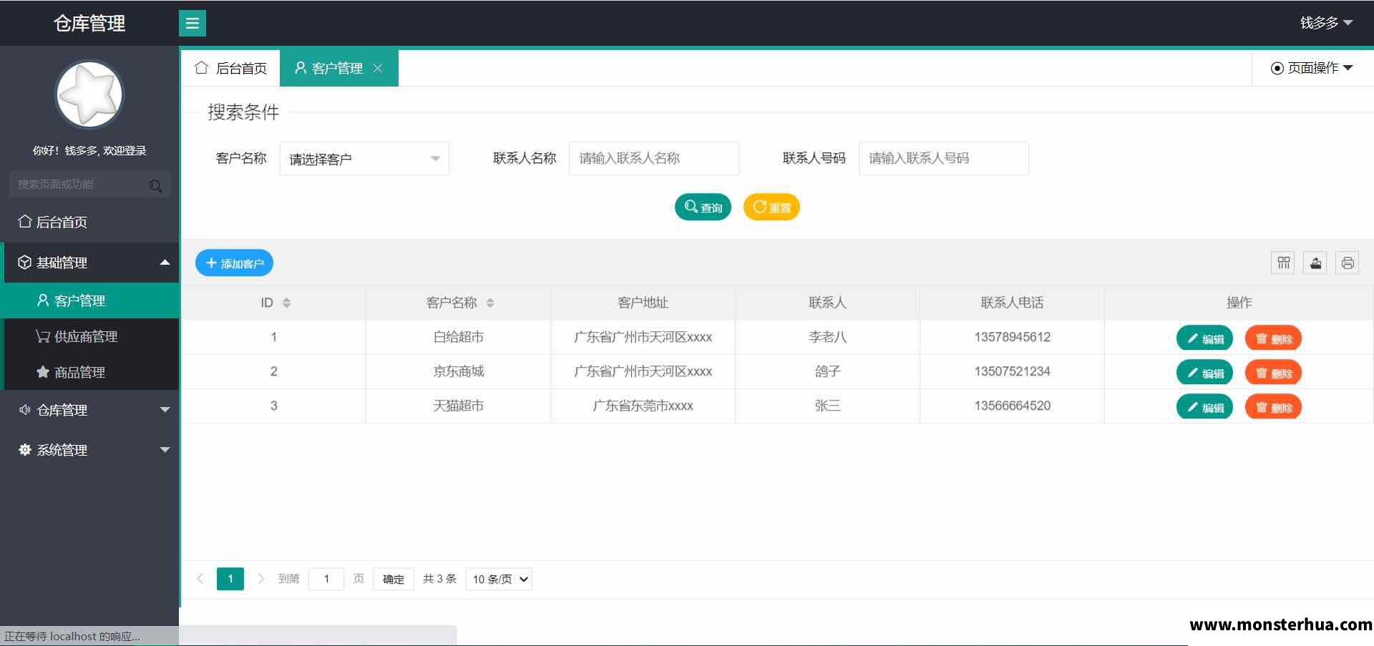This screenshot has width=1374, height=646.
Task: Delete the 天猫超市 customer row
Action: [x=1273, y=407]
